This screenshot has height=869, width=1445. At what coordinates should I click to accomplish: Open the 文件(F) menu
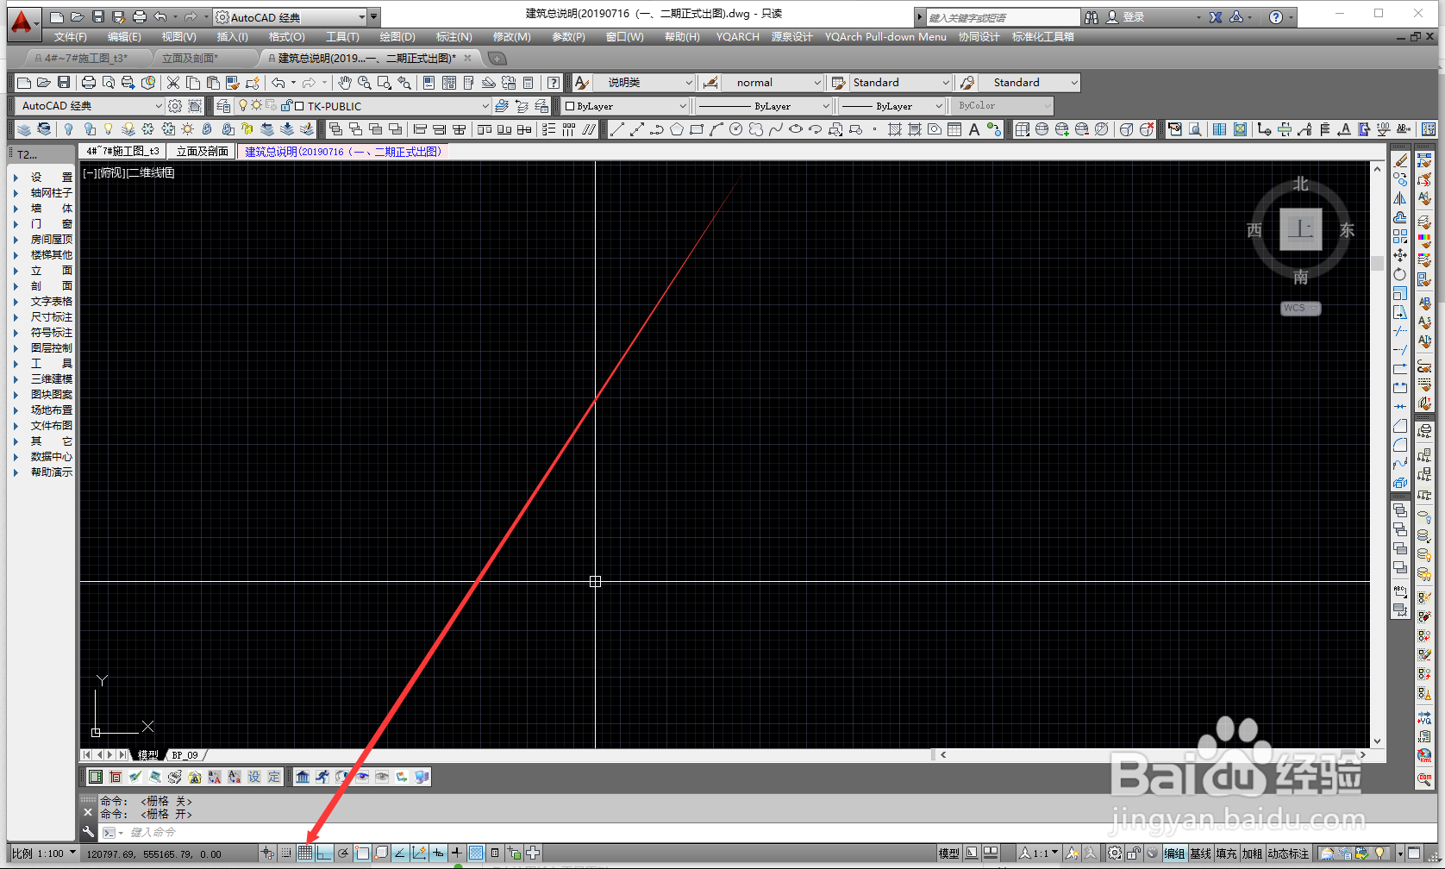[x=70, y=37]
